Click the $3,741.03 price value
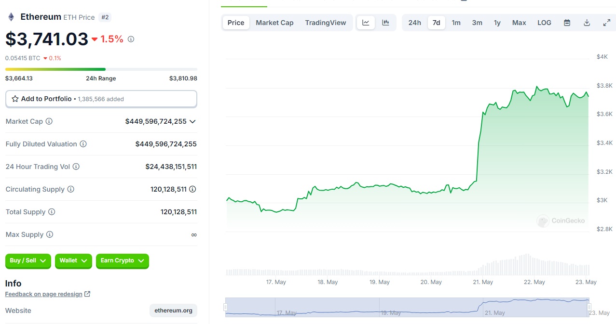This screenshot has width=616, height=324. (x=47, y=39)
